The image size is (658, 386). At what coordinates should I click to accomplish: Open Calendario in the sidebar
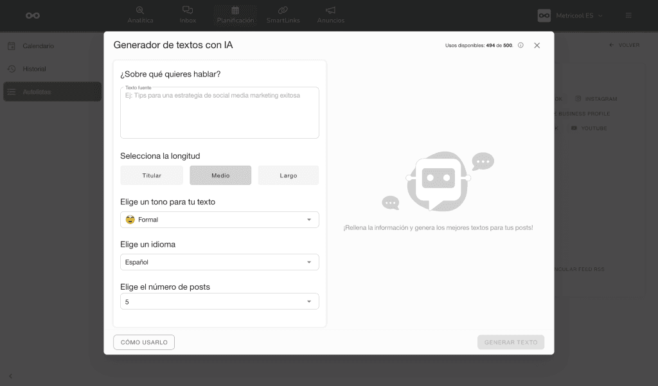38,46
